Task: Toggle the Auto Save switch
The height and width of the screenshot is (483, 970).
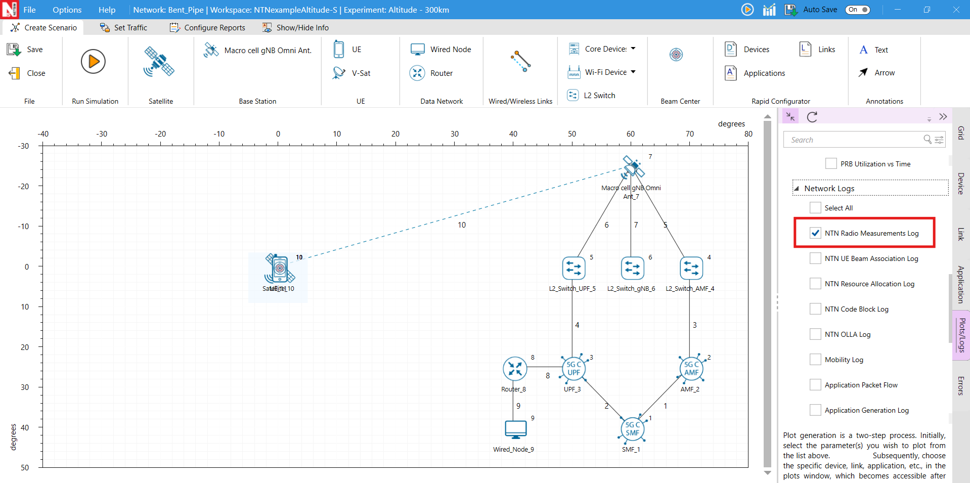Action: coord(857,10)
